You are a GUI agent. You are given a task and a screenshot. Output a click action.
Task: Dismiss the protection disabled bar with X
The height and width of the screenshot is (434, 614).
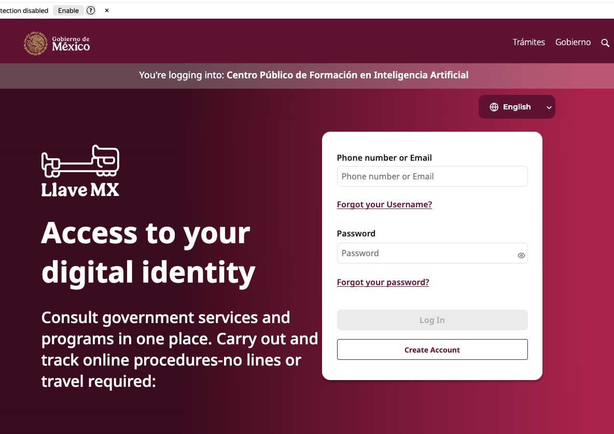tap(107, 10)
